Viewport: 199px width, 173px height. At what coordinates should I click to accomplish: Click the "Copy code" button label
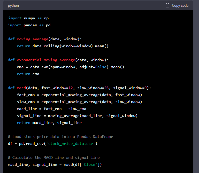[x=180, y=6]
